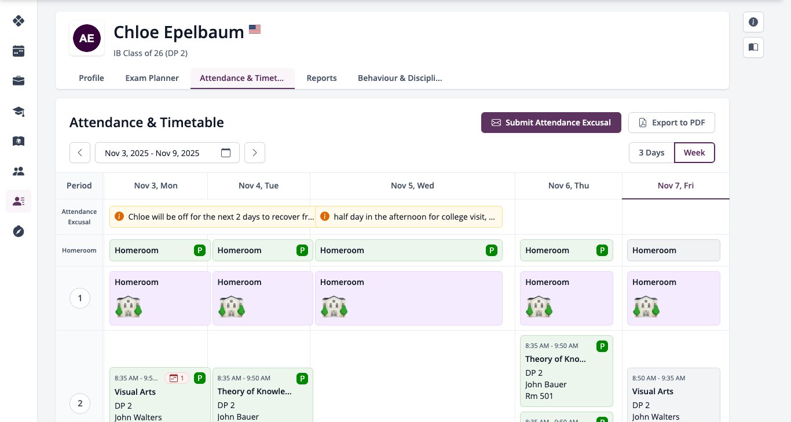
Task: Open Monday Visual Arts class card
Action: coord(160,395)
